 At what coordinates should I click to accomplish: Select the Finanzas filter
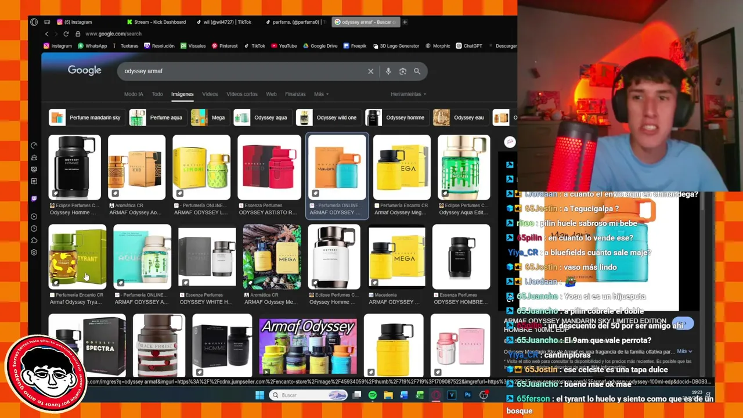tap(295, 94)
